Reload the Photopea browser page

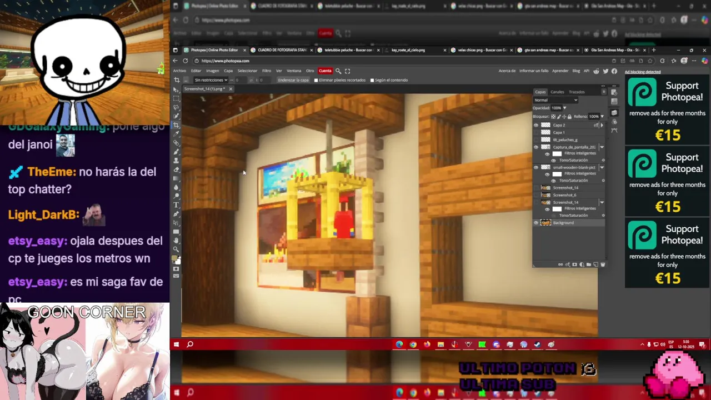[x=186, y=61]
